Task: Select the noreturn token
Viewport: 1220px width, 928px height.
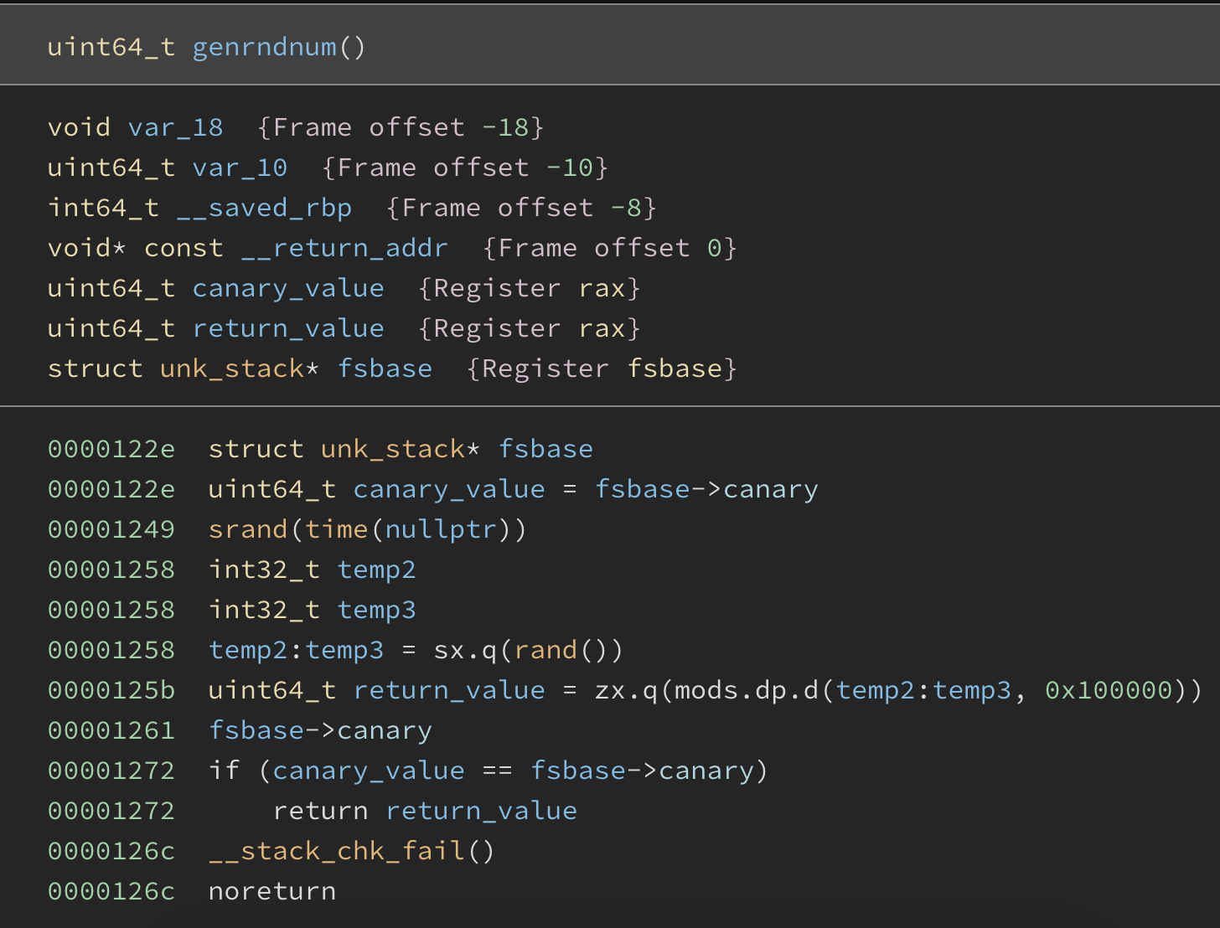Action: 272,891
